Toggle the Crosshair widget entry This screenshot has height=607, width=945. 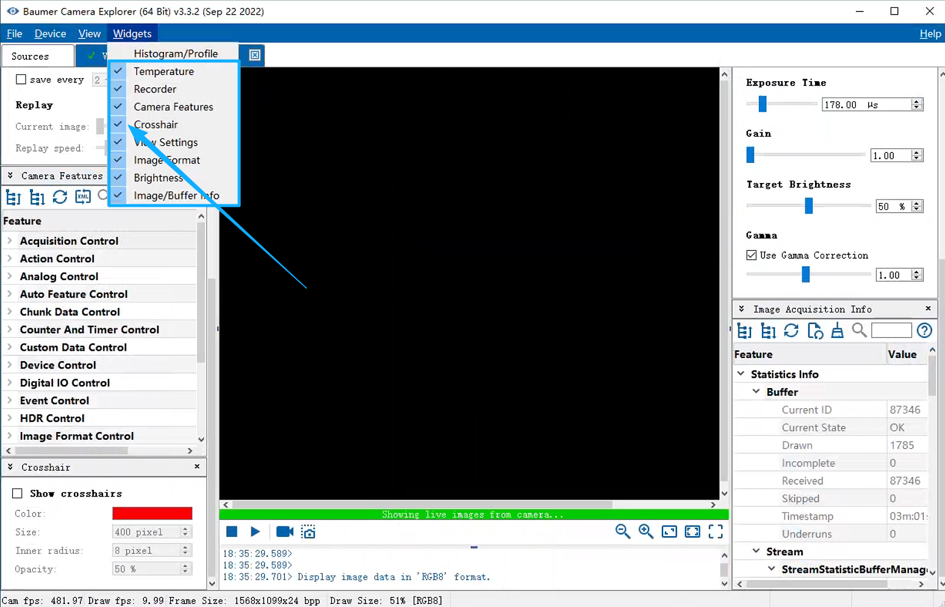pos(174,124)
